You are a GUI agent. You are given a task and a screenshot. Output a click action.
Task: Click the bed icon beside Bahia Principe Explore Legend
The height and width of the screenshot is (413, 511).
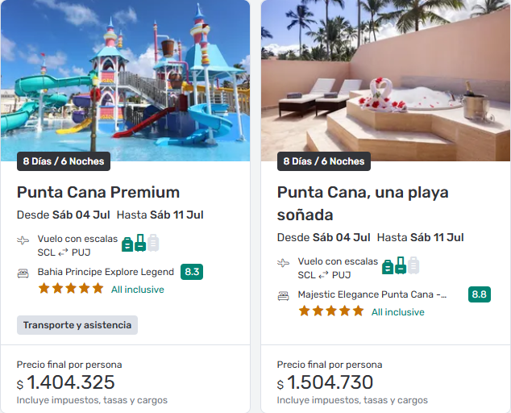coord(23,273)
